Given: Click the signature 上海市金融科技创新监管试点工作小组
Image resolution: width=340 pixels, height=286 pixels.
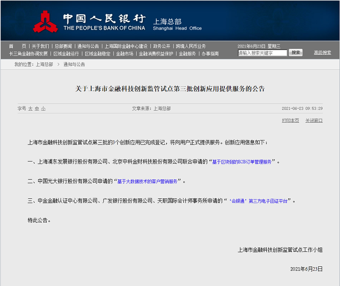Looking at the screenshot, I should (x=280, y=250).
